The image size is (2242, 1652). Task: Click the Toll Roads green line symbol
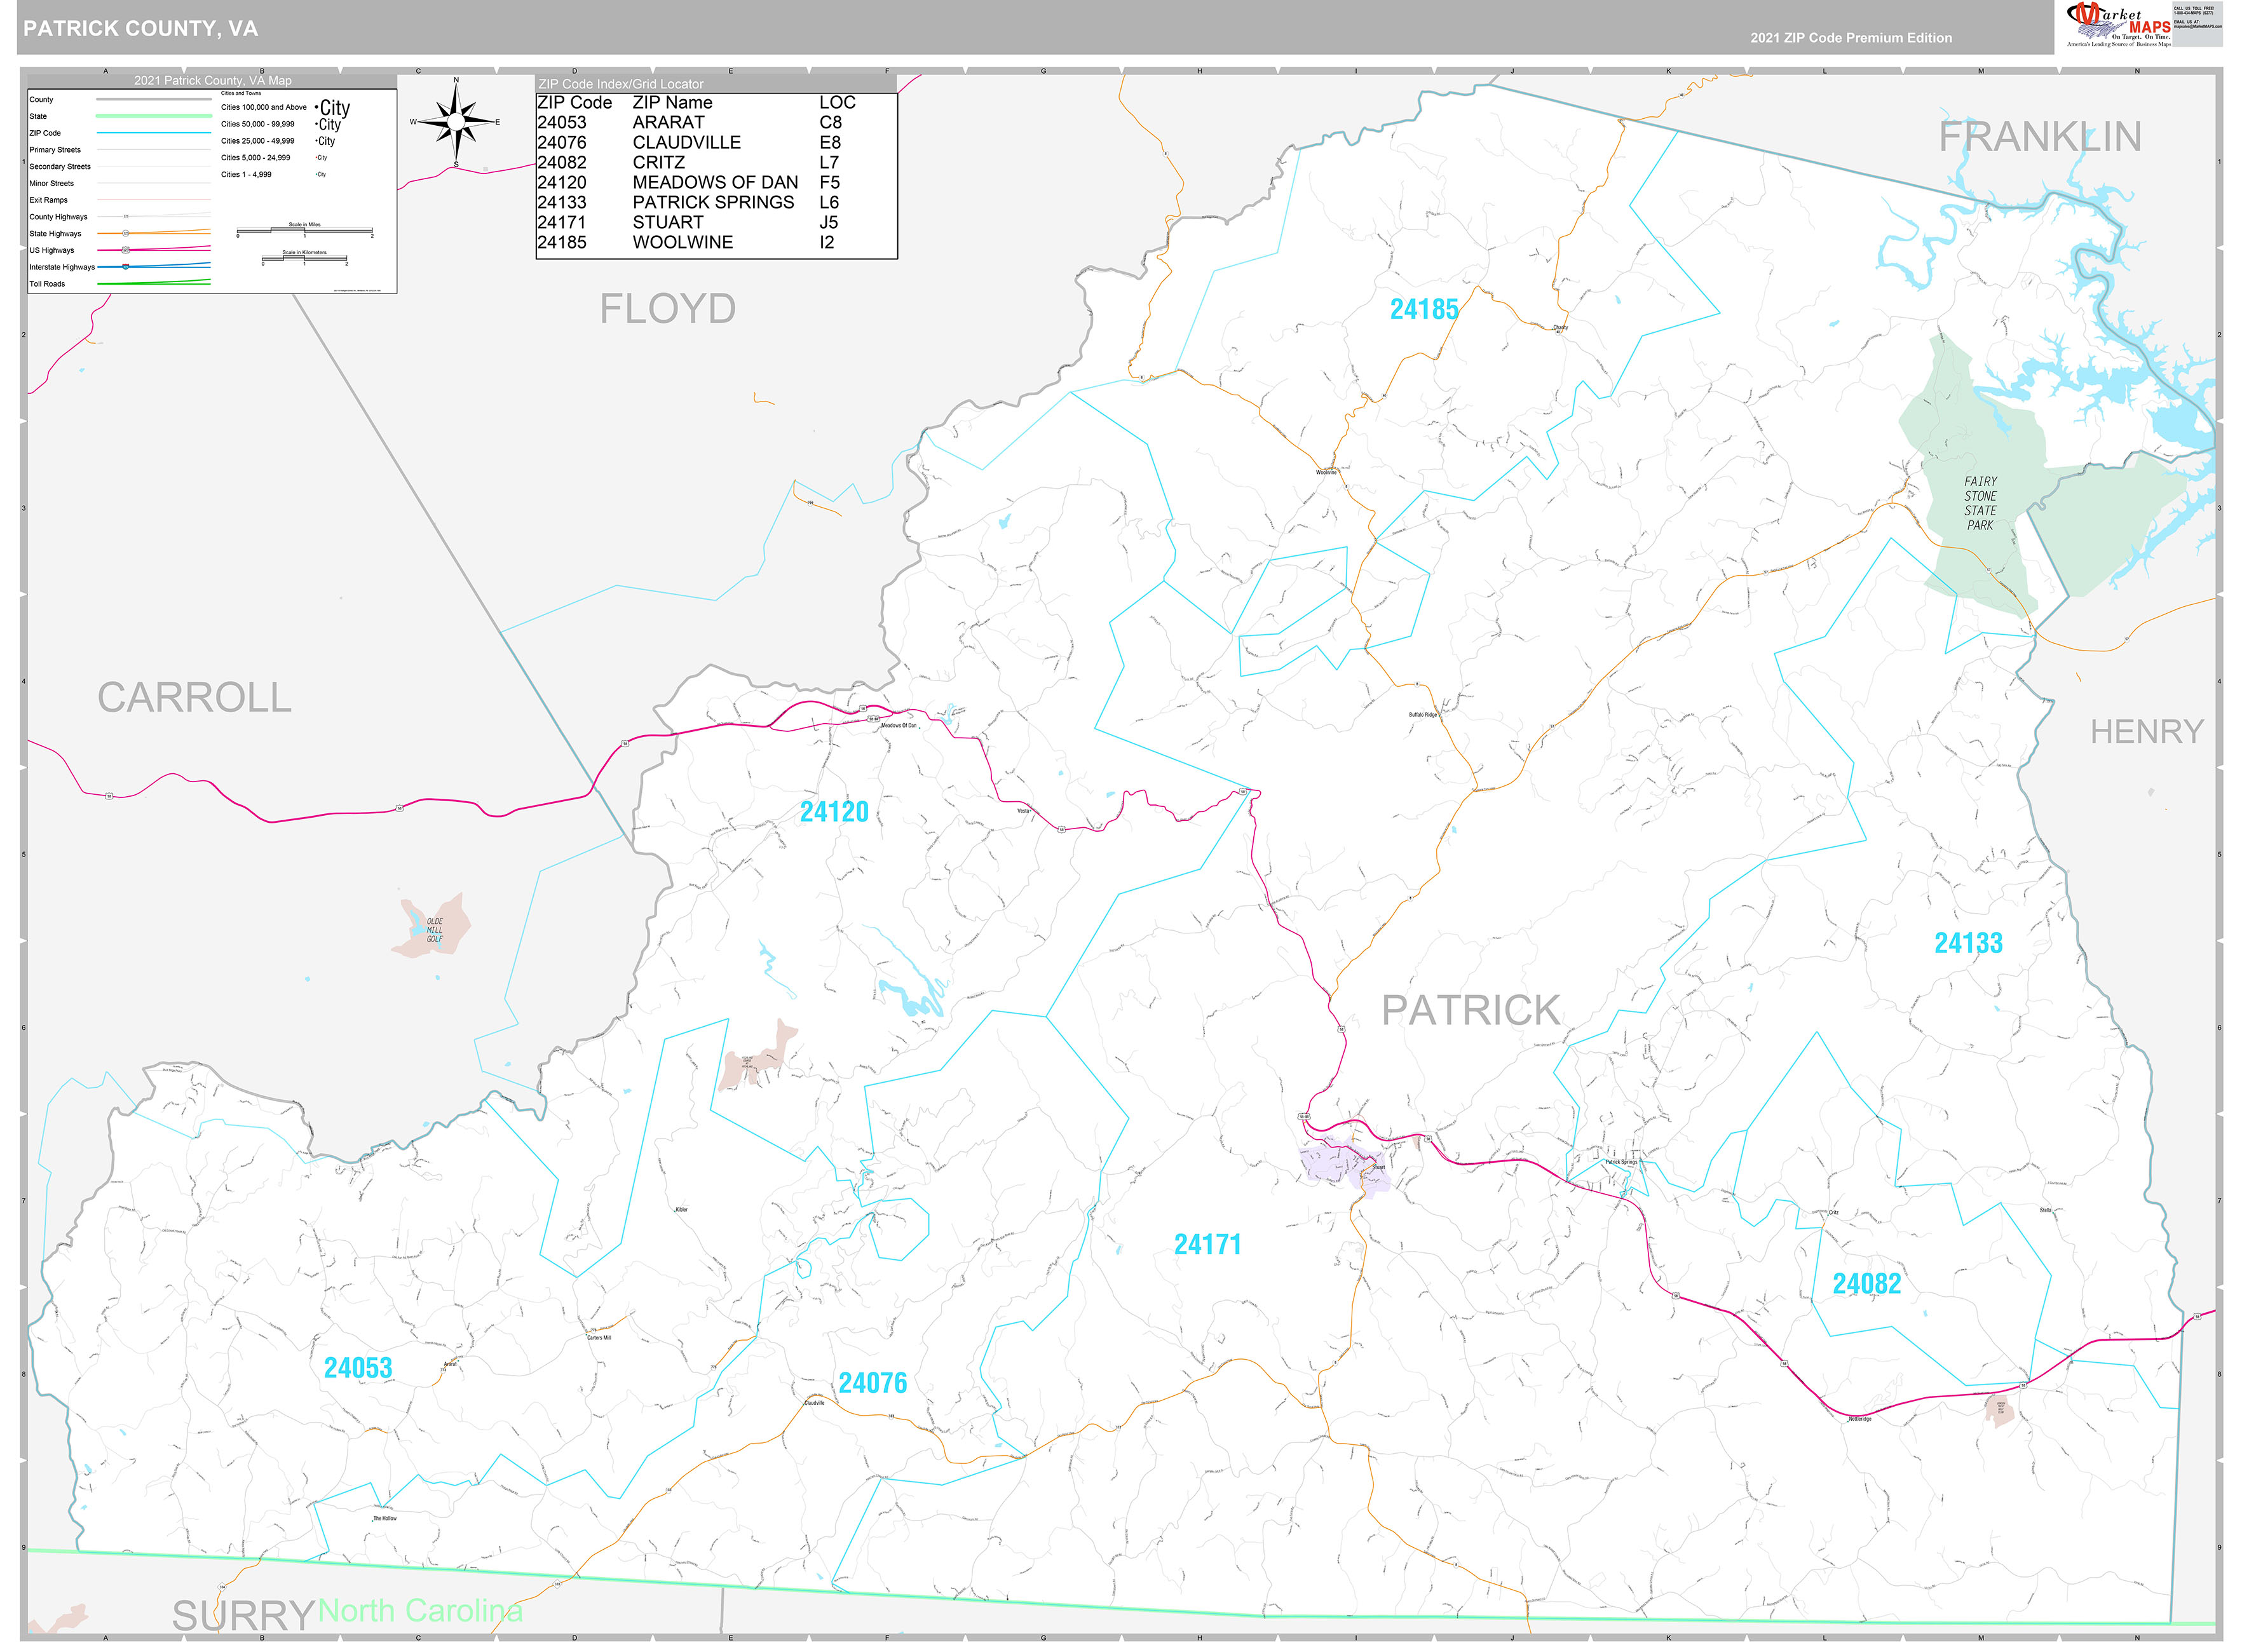[x=155, y=283]
